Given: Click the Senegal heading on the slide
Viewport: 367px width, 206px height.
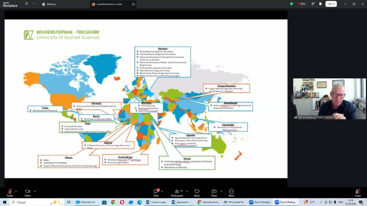Looking at the screenshot, I should 96,103.
